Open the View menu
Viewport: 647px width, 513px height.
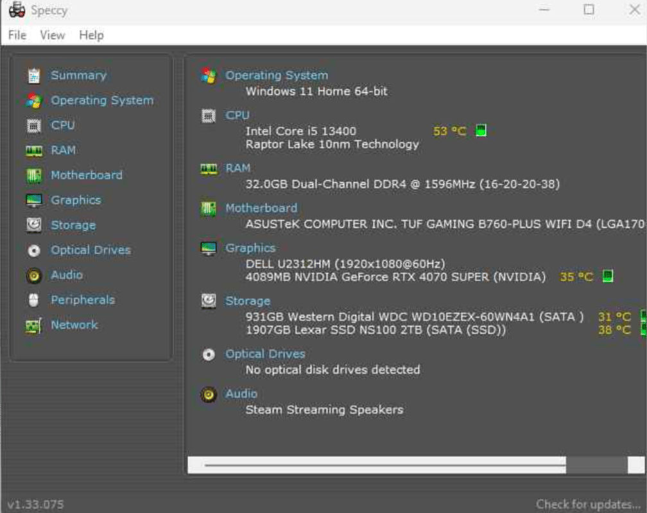(53, 35)
